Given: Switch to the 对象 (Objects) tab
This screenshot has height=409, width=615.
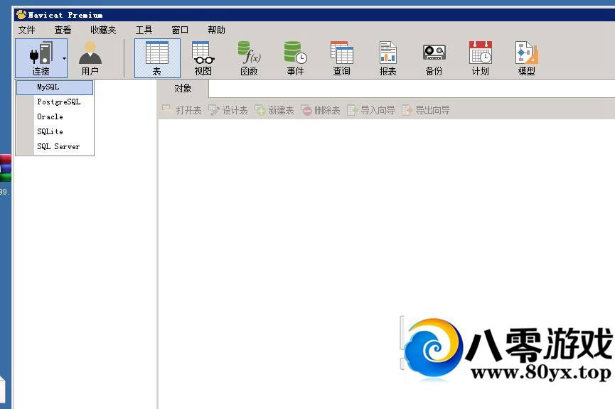Looking at the screenshot, I should [x=183, y=89].
